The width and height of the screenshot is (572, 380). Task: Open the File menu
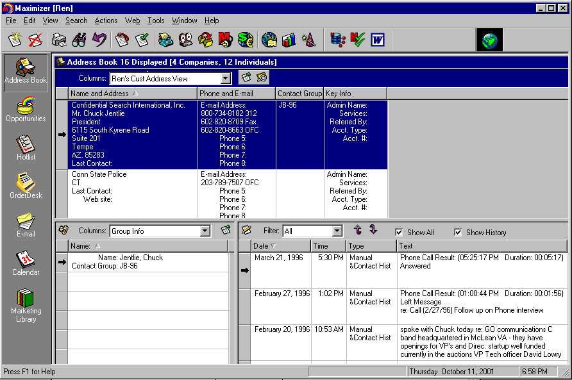pyautogui.click(x=11, y=21)
